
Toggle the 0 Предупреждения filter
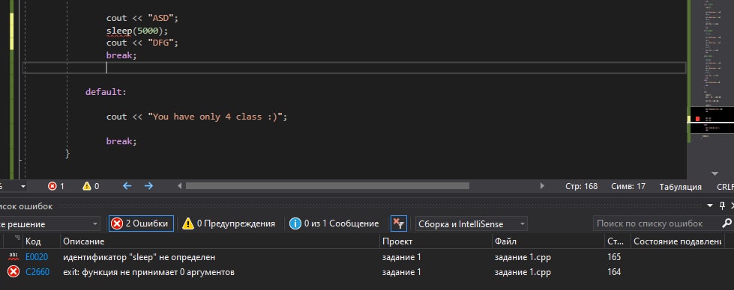tap(229, 223)
